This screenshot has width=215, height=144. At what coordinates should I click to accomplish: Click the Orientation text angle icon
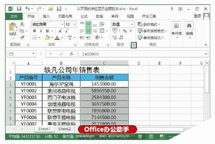[98, 38]
